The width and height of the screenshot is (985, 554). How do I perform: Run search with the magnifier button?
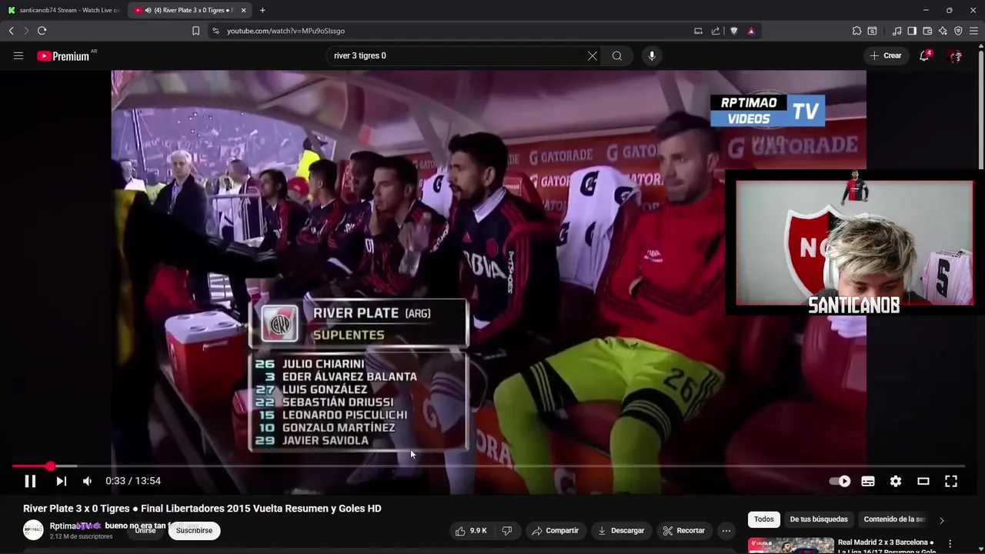click(x=617, y=55)
